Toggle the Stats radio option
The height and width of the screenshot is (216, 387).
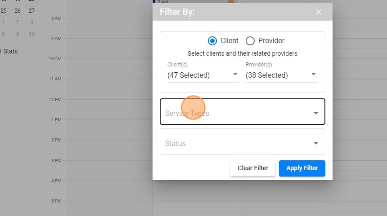point(1,51)
